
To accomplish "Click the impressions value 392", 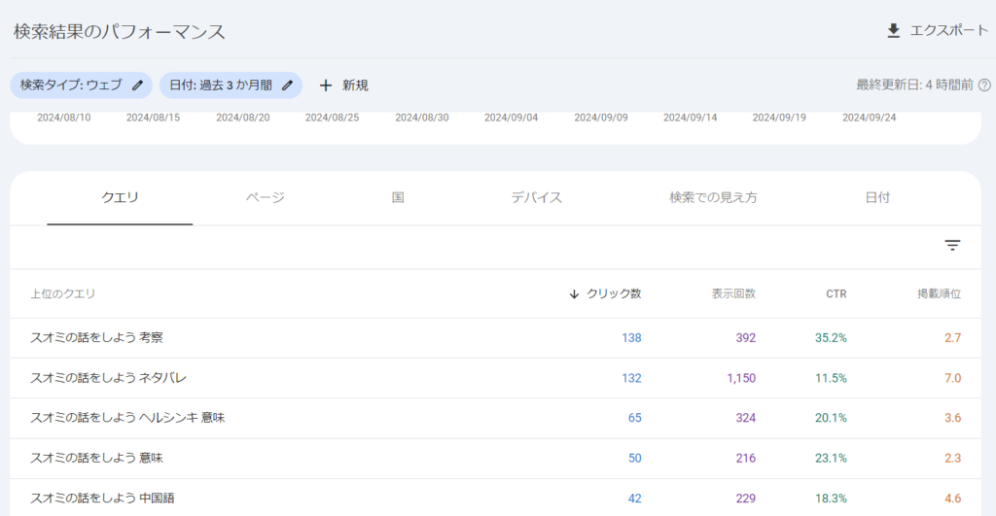I will 746,337.
